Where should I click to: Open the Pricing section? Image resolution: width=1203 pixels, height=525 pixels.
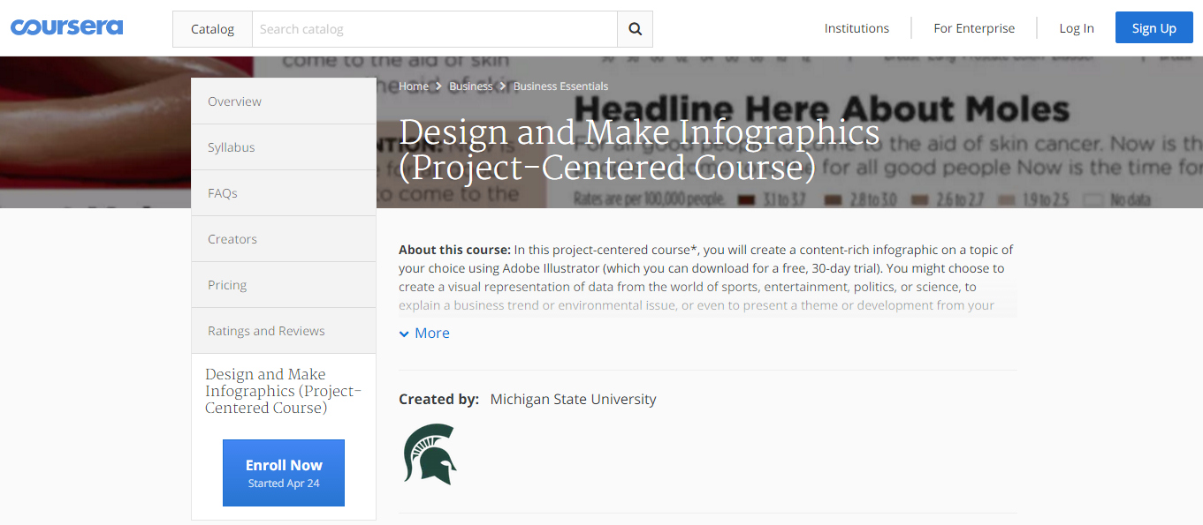tap(284, 285)
